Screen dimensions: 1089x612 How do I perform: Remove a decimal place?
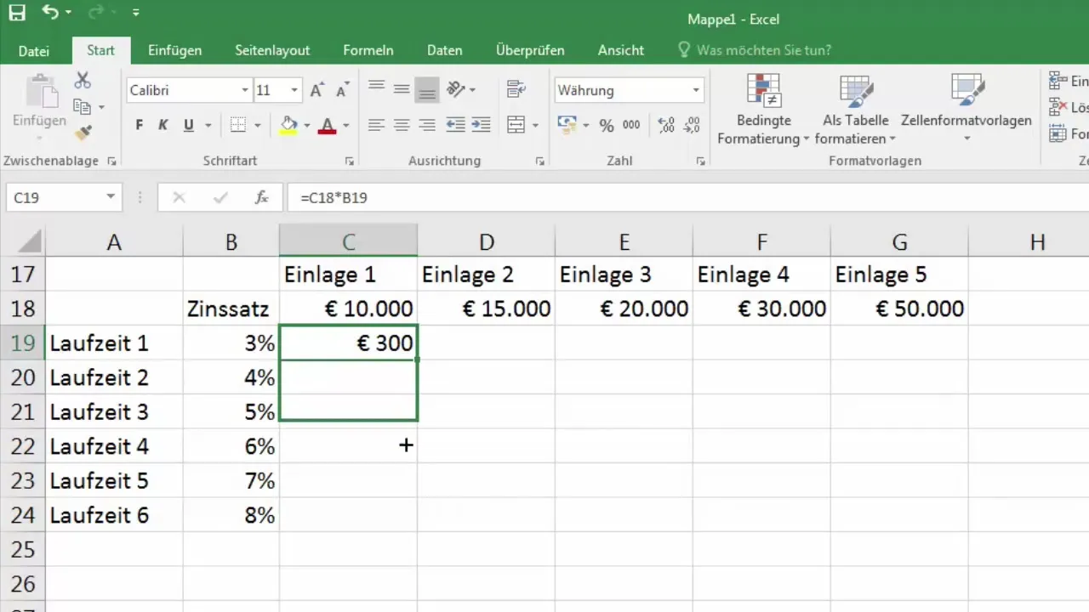click(693, 125)
